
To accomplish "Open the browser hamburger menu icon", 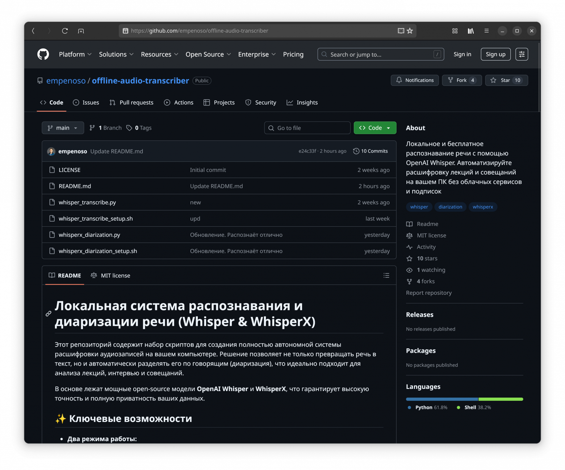I will pyautogui.click(x=486, y=31).
